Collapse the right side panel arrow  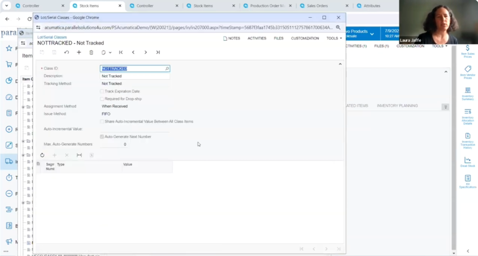coord(468,251)
